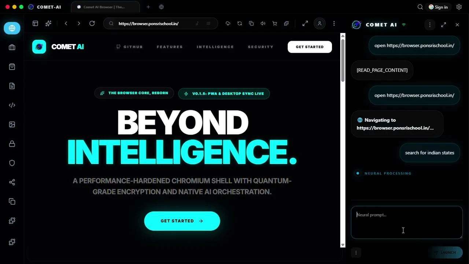The width and height of the screenshot is (469, 264).
Task: Toggle the panel layout icon in toolbar
Action: pyautogui.click(x=35, y=23)
